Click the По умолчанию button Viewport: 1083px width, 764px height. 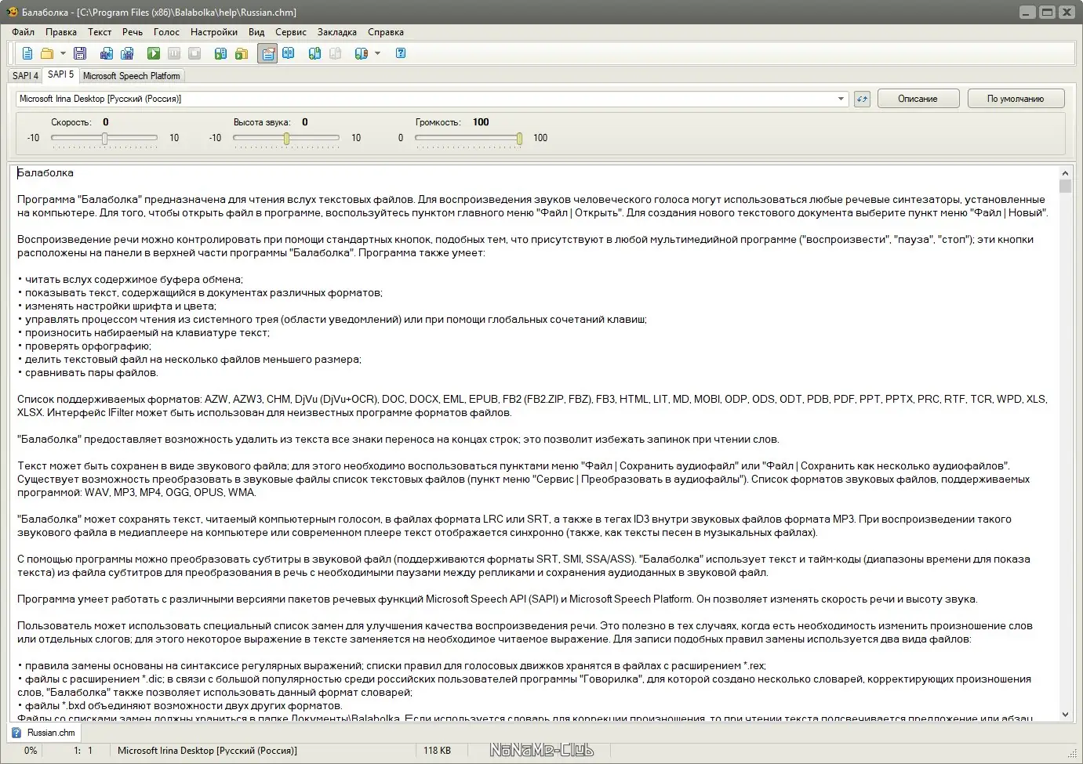(1016, 99)
